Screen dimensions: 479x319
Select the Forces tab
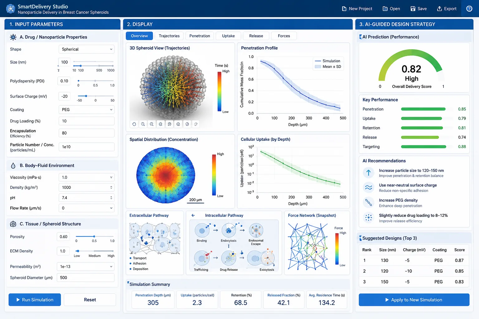click(284, 36)
